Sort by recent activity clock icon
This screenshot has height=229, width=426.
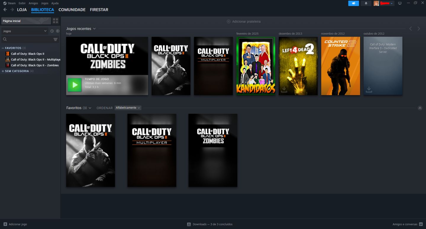[52, 31]
